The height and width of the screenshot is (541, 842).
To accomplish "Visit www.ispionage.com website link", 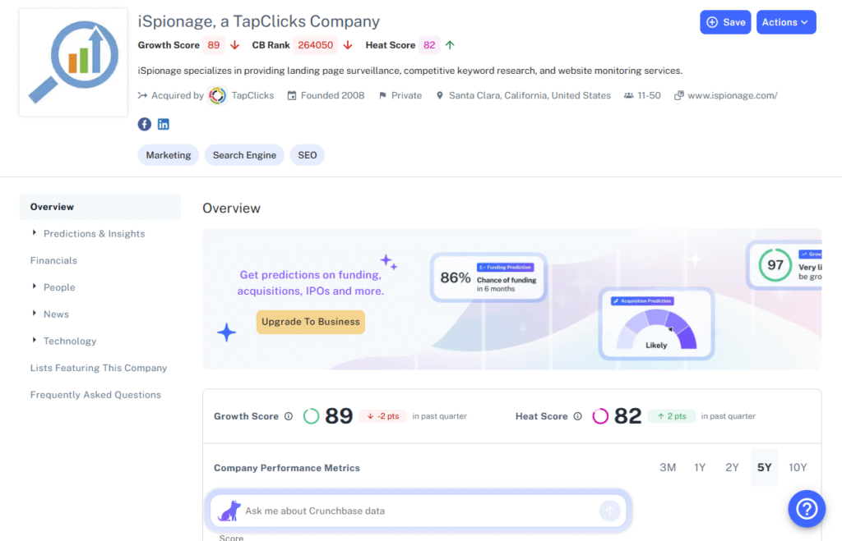I will pos(733,95).
